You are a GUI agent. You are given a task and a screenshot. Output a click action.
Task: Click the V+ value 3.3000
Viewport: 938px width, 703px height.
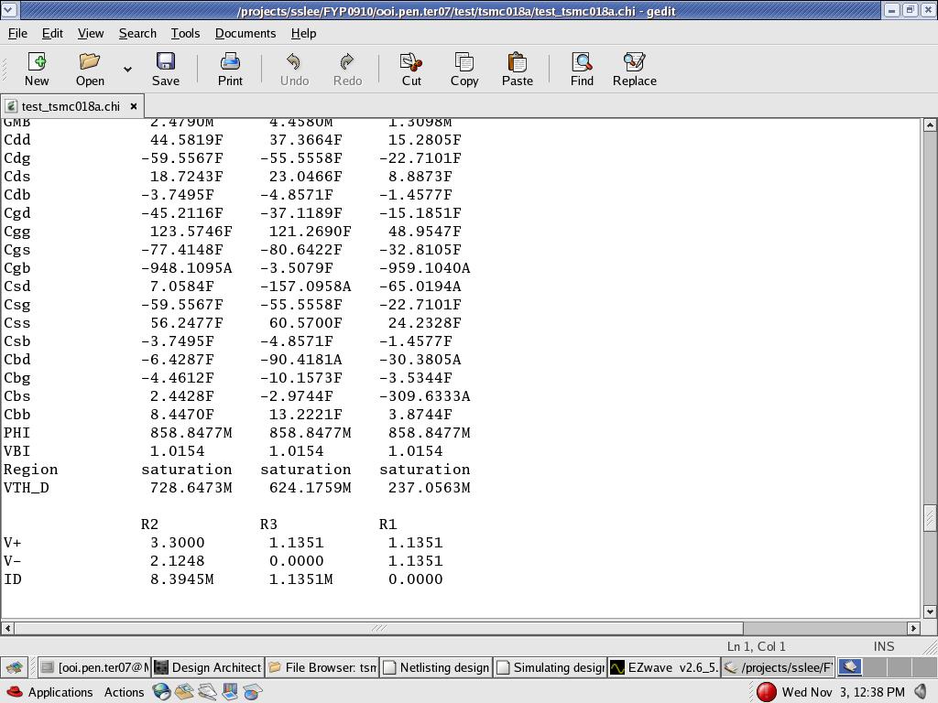(177, 543)
